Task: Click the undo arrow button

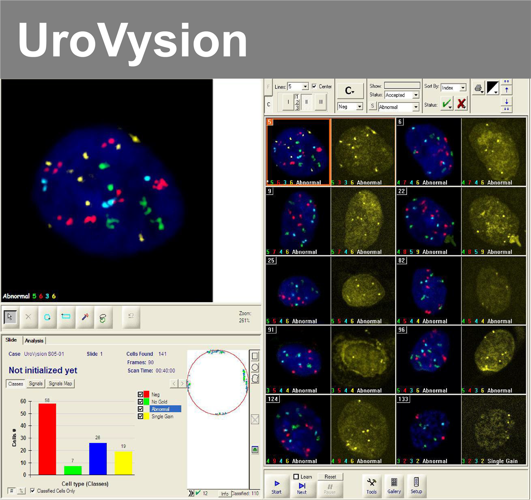Action: (131, 317)
